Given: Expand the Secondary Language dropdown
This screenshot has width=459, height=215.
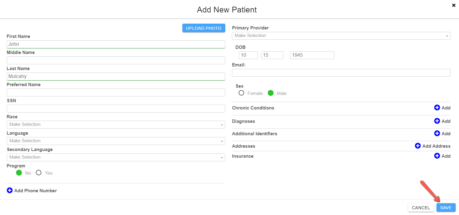Looking at the screenshot, I should click(116, 157).
